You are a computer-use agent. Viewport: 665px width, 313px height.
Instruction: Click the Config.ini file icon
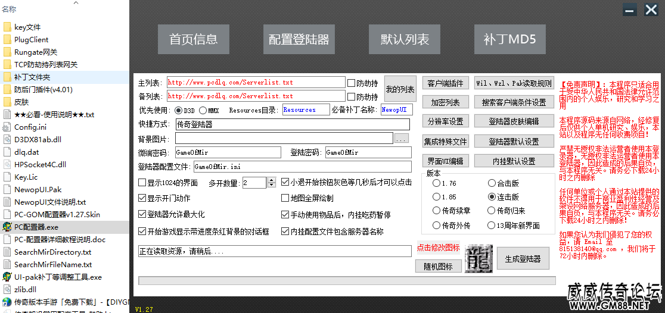(x=7, y=127)
